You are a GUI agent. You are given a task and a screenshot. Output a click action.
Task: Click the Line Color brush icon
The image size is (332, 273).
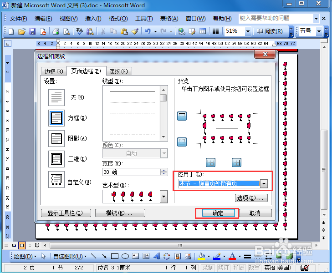[x=217, y=256]
